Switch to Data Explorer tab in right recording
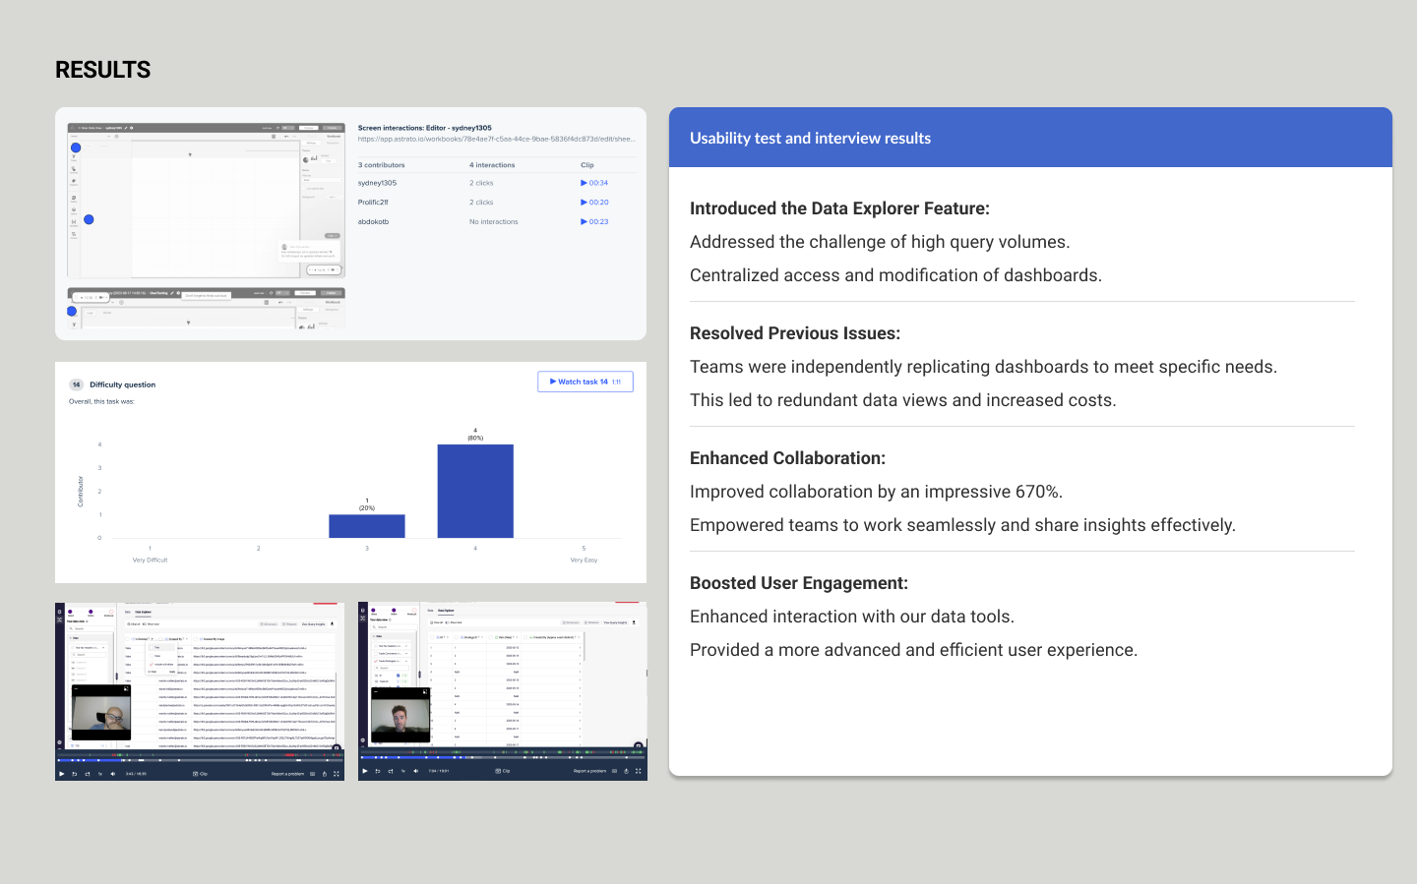Image resolution: width=1417 pixels, height=884 pixels. (446, 611)
